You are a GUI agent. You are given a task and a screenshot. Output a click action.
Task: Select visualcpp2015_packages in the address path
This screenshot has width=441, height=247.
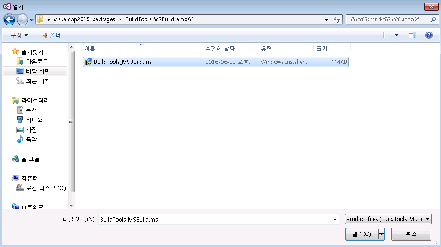click(x=84, y=19)
